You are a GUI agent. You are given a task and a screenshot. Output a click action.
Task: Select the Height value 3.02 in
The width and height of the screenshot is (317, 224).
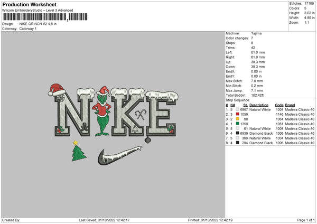pyautogui.click(x=309, y=13)
